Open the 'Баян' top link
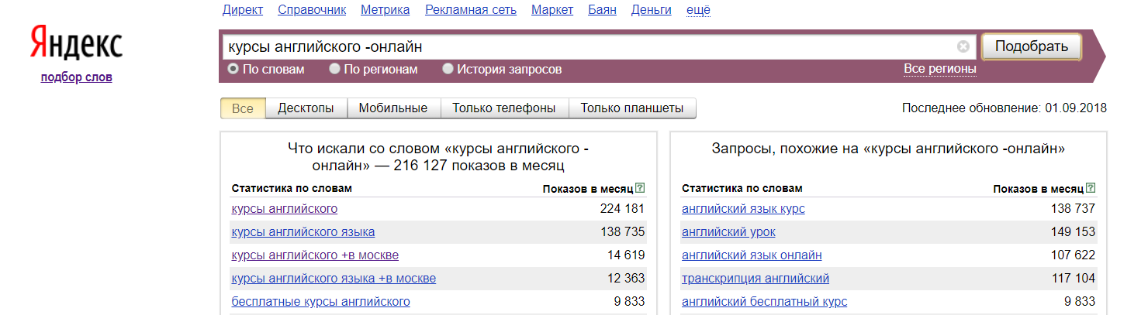1148x315 pixels. point(602,10)
